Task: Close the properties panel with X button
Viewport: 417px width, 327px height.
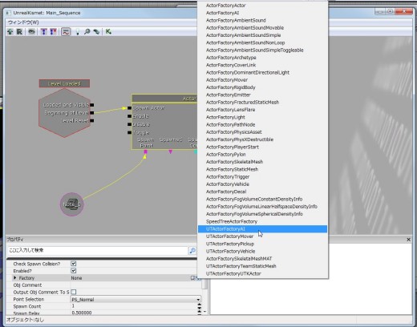Action: tap(408, 240)
